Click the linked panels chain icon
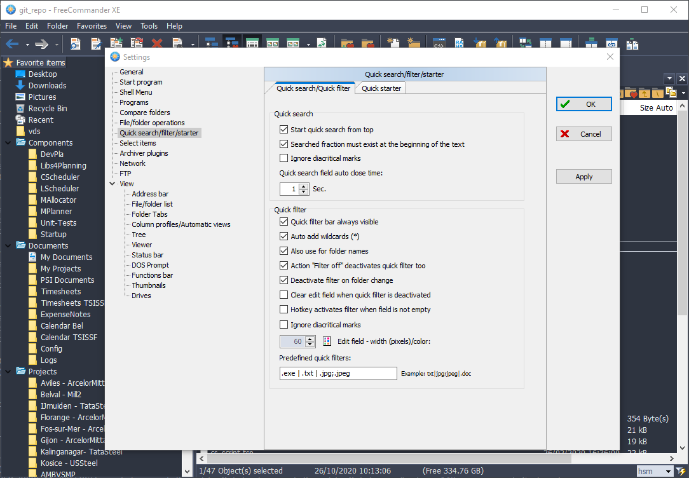This screenshot has height=478, width=689. (611, 43)
